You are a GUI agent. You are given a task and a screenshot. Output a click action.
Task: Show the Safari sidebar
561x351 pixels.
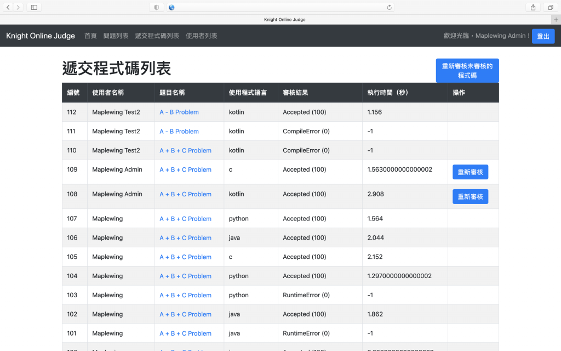34,7
